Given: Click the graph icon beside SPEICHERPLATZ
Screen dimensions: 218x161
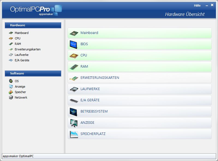Looking at the screenshot, I should pos(74,134).
